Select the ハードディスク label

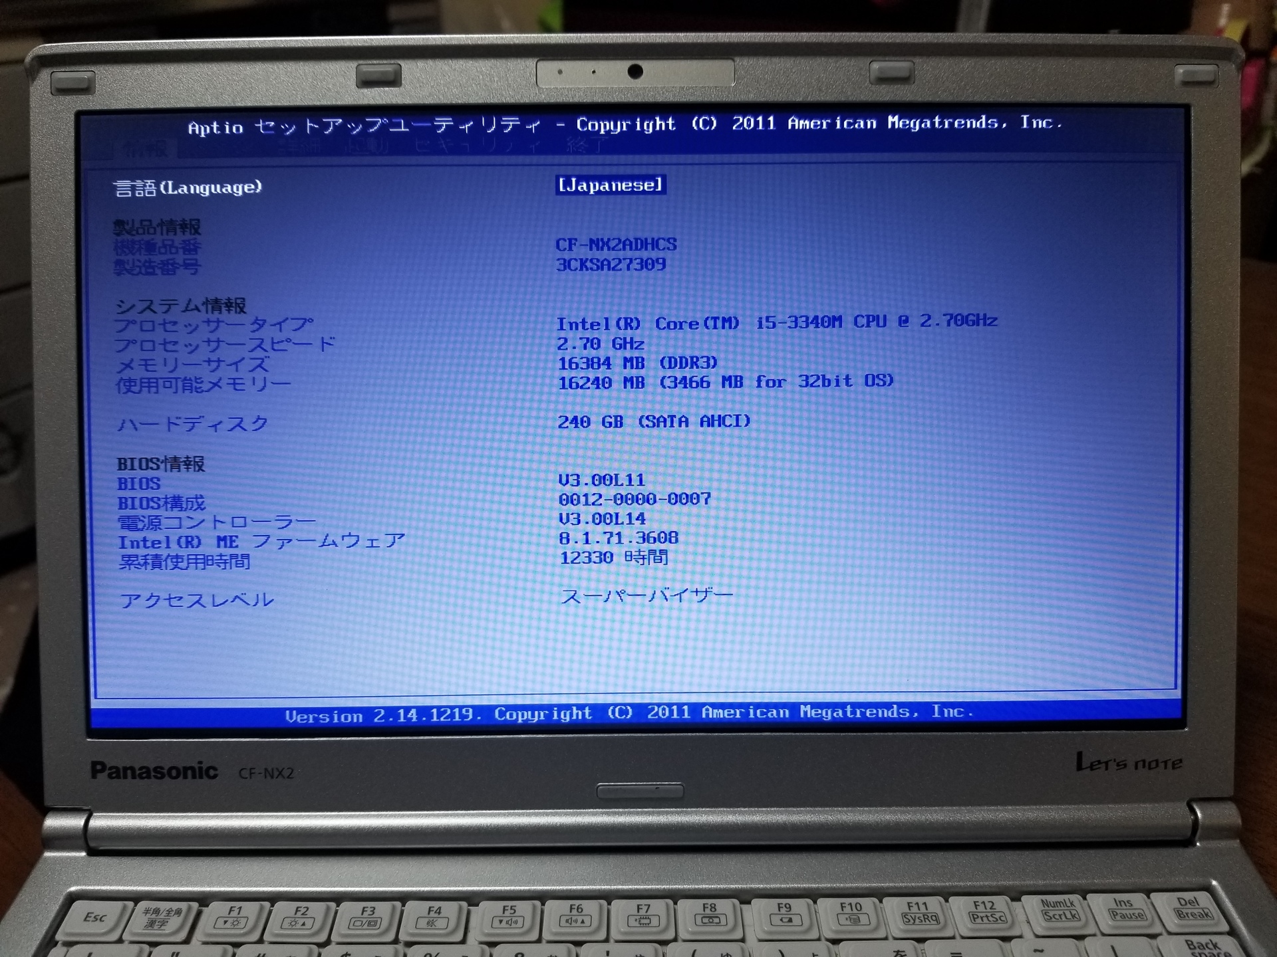tap(193, 424)
